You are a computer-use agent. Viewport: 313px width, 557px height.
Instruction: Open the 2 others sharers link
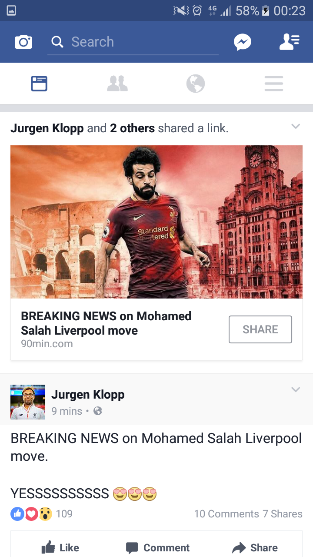click(132, 128)
